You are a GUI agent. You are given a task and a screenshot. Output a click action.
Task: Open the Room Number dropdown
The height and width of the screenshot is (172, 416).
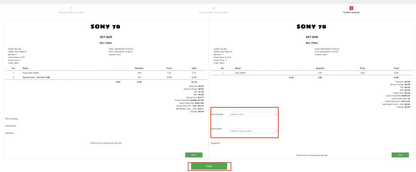pos(253,115)
